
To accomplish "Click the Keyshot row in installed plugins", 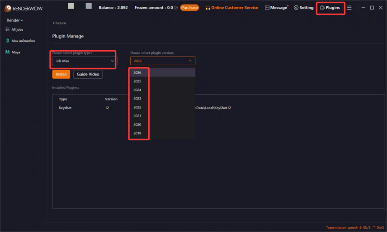I will (x=218, y=108).
